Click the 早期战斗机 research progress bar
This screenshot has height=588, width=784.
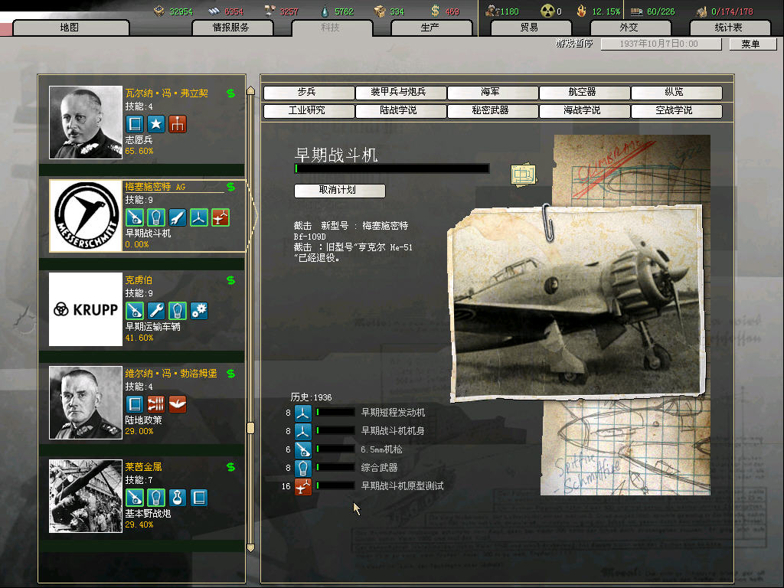[x=391, y=169]
